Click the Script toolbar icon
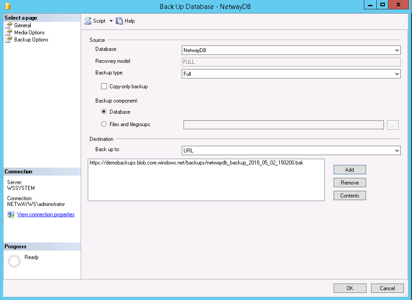The height and width of the screenshot is (300, 412). click(x=88, y=21)
